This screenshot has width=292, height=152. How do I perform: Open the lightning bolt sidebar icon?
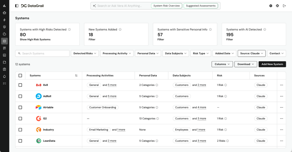(5, 20)
